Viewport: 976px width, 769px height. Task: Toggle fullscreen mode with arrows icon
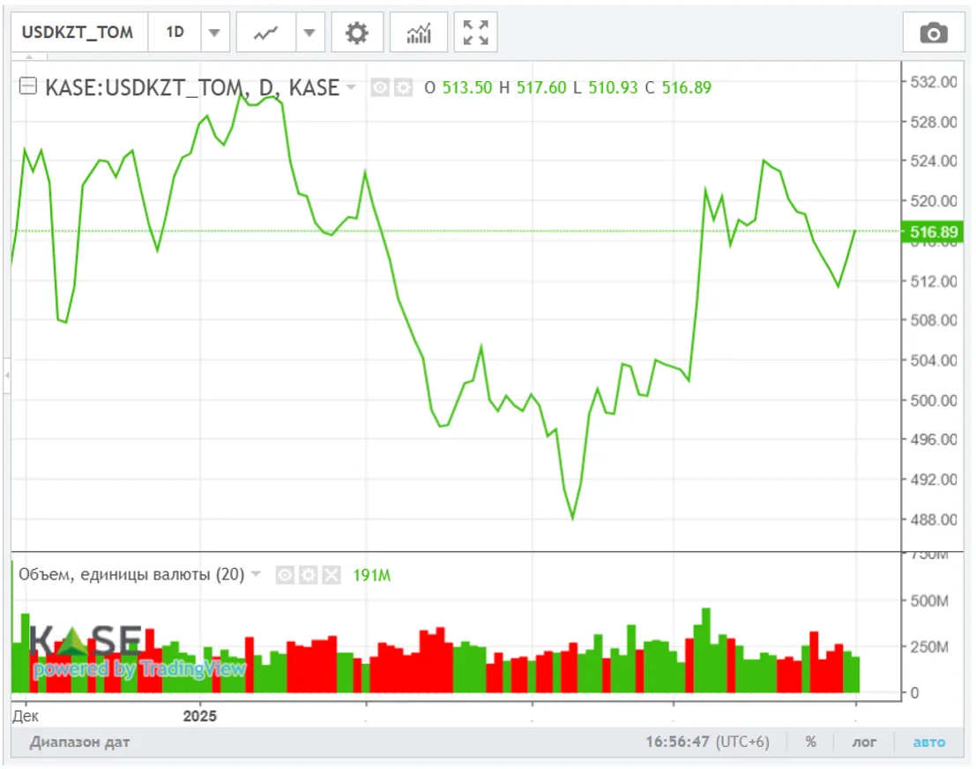click(x=475, y=33)
